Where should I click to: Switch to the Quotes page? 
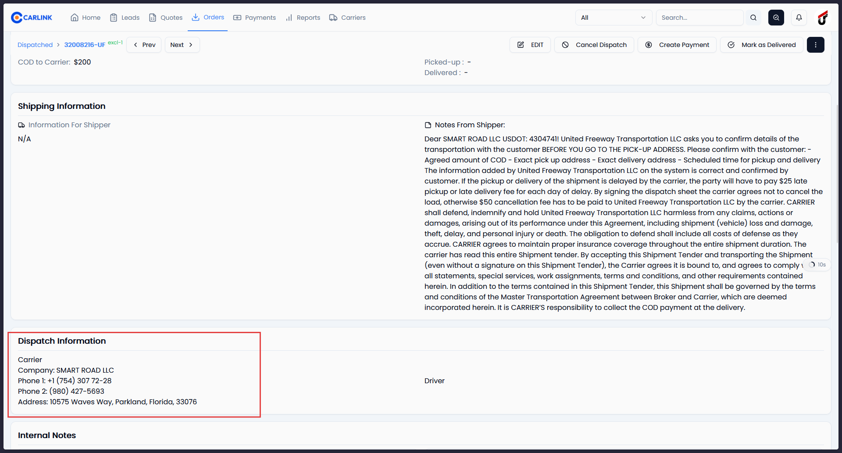[x=166, y=18]
